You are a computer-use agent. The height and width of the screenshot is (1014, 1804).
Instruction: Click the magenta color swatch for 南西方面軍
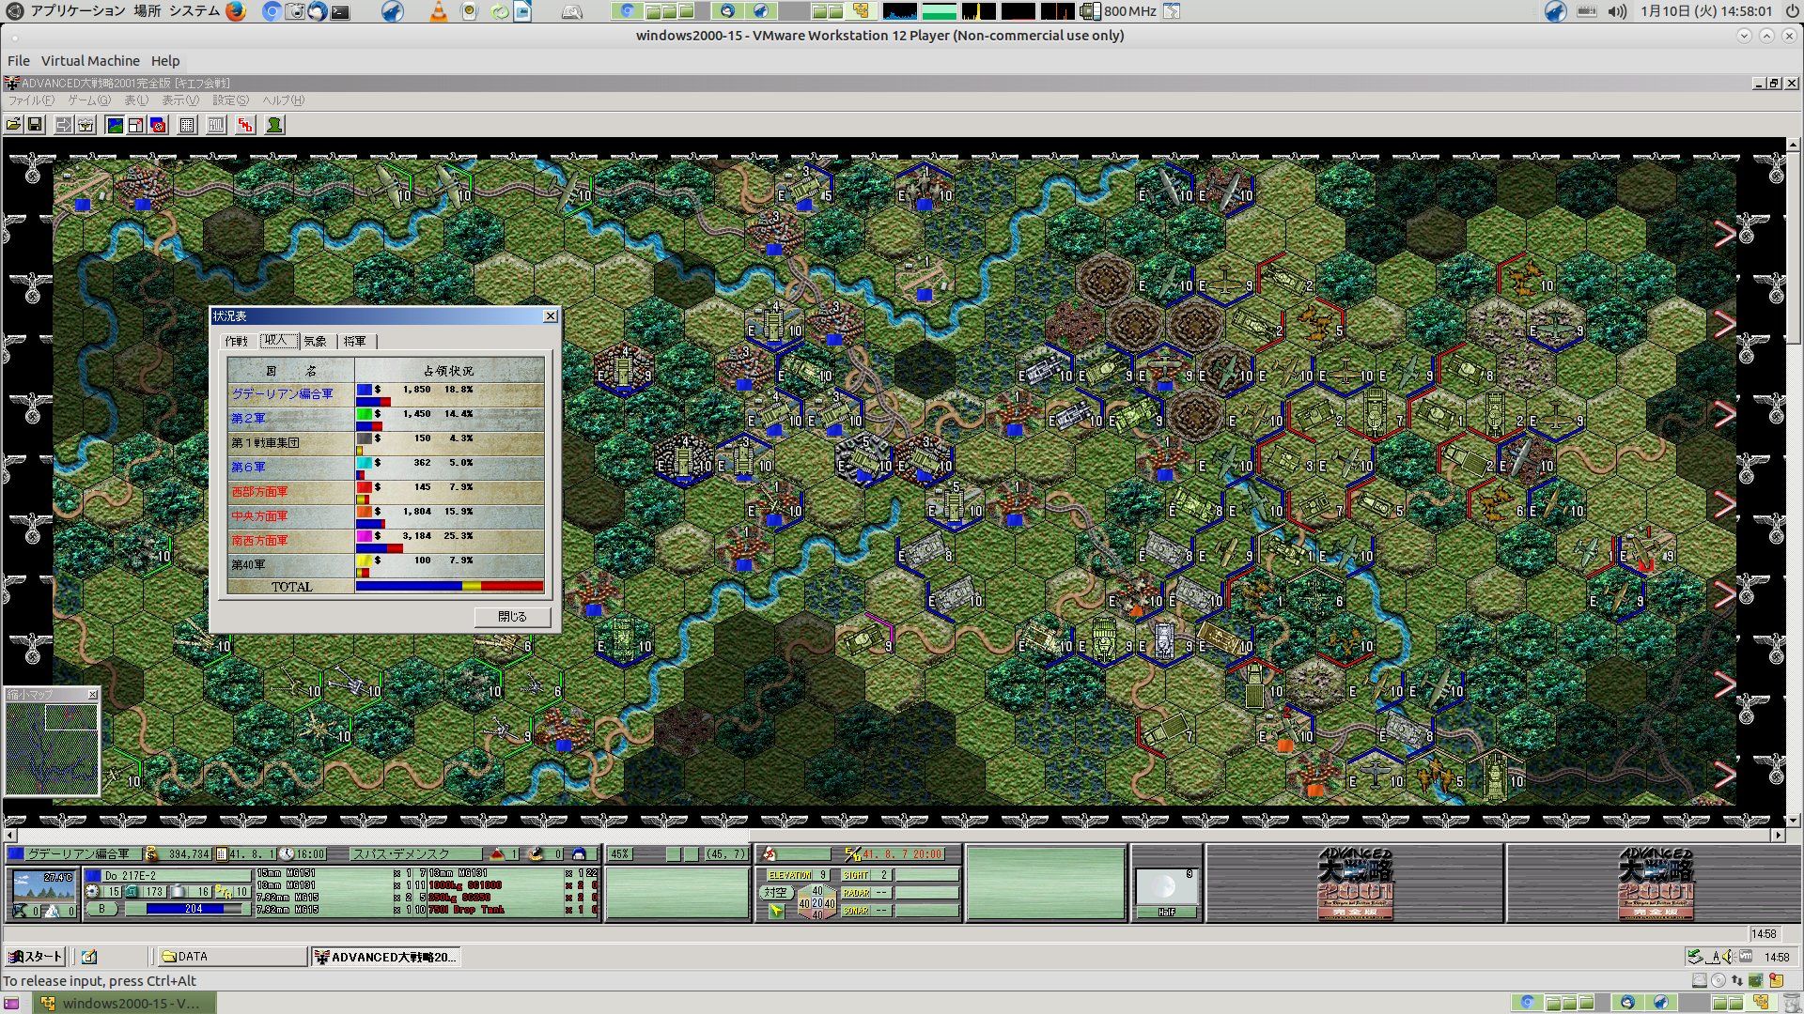[364, 535]
